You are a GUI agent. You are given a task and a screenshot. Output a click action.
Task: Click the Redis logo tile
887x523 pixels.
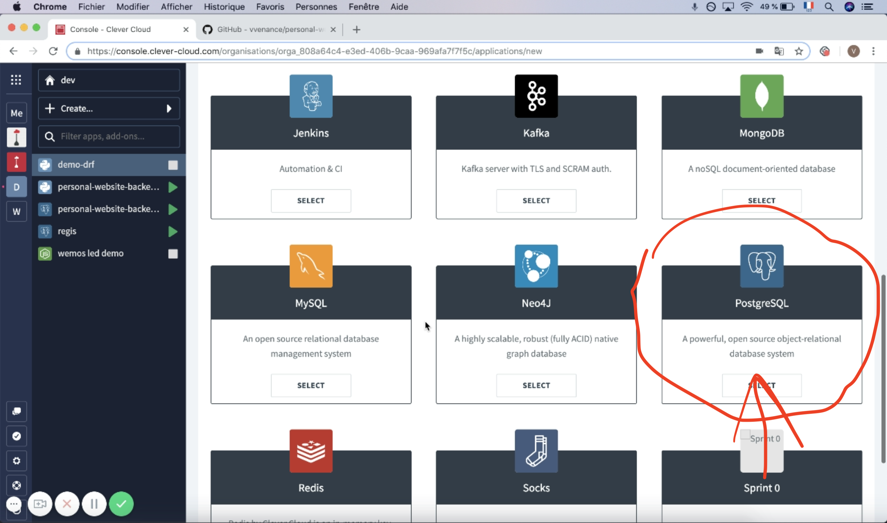[311, 451]
